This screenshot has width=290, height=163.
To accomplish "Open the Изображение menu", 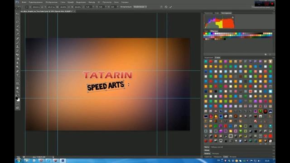I will [52, 2].
